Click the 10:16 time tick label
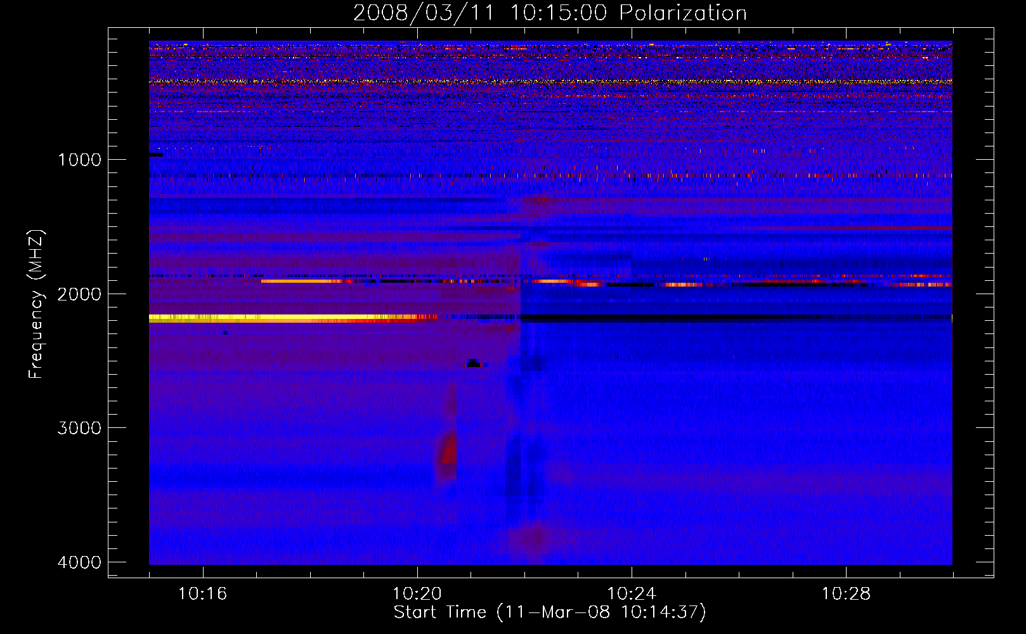 pyautogui.click(x=202, y=594)
